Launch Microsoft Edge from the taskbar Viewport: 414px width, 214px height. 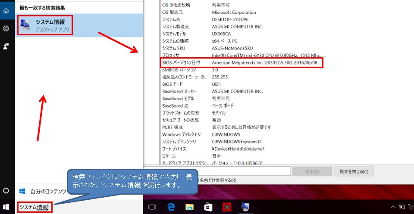(171, 207)
